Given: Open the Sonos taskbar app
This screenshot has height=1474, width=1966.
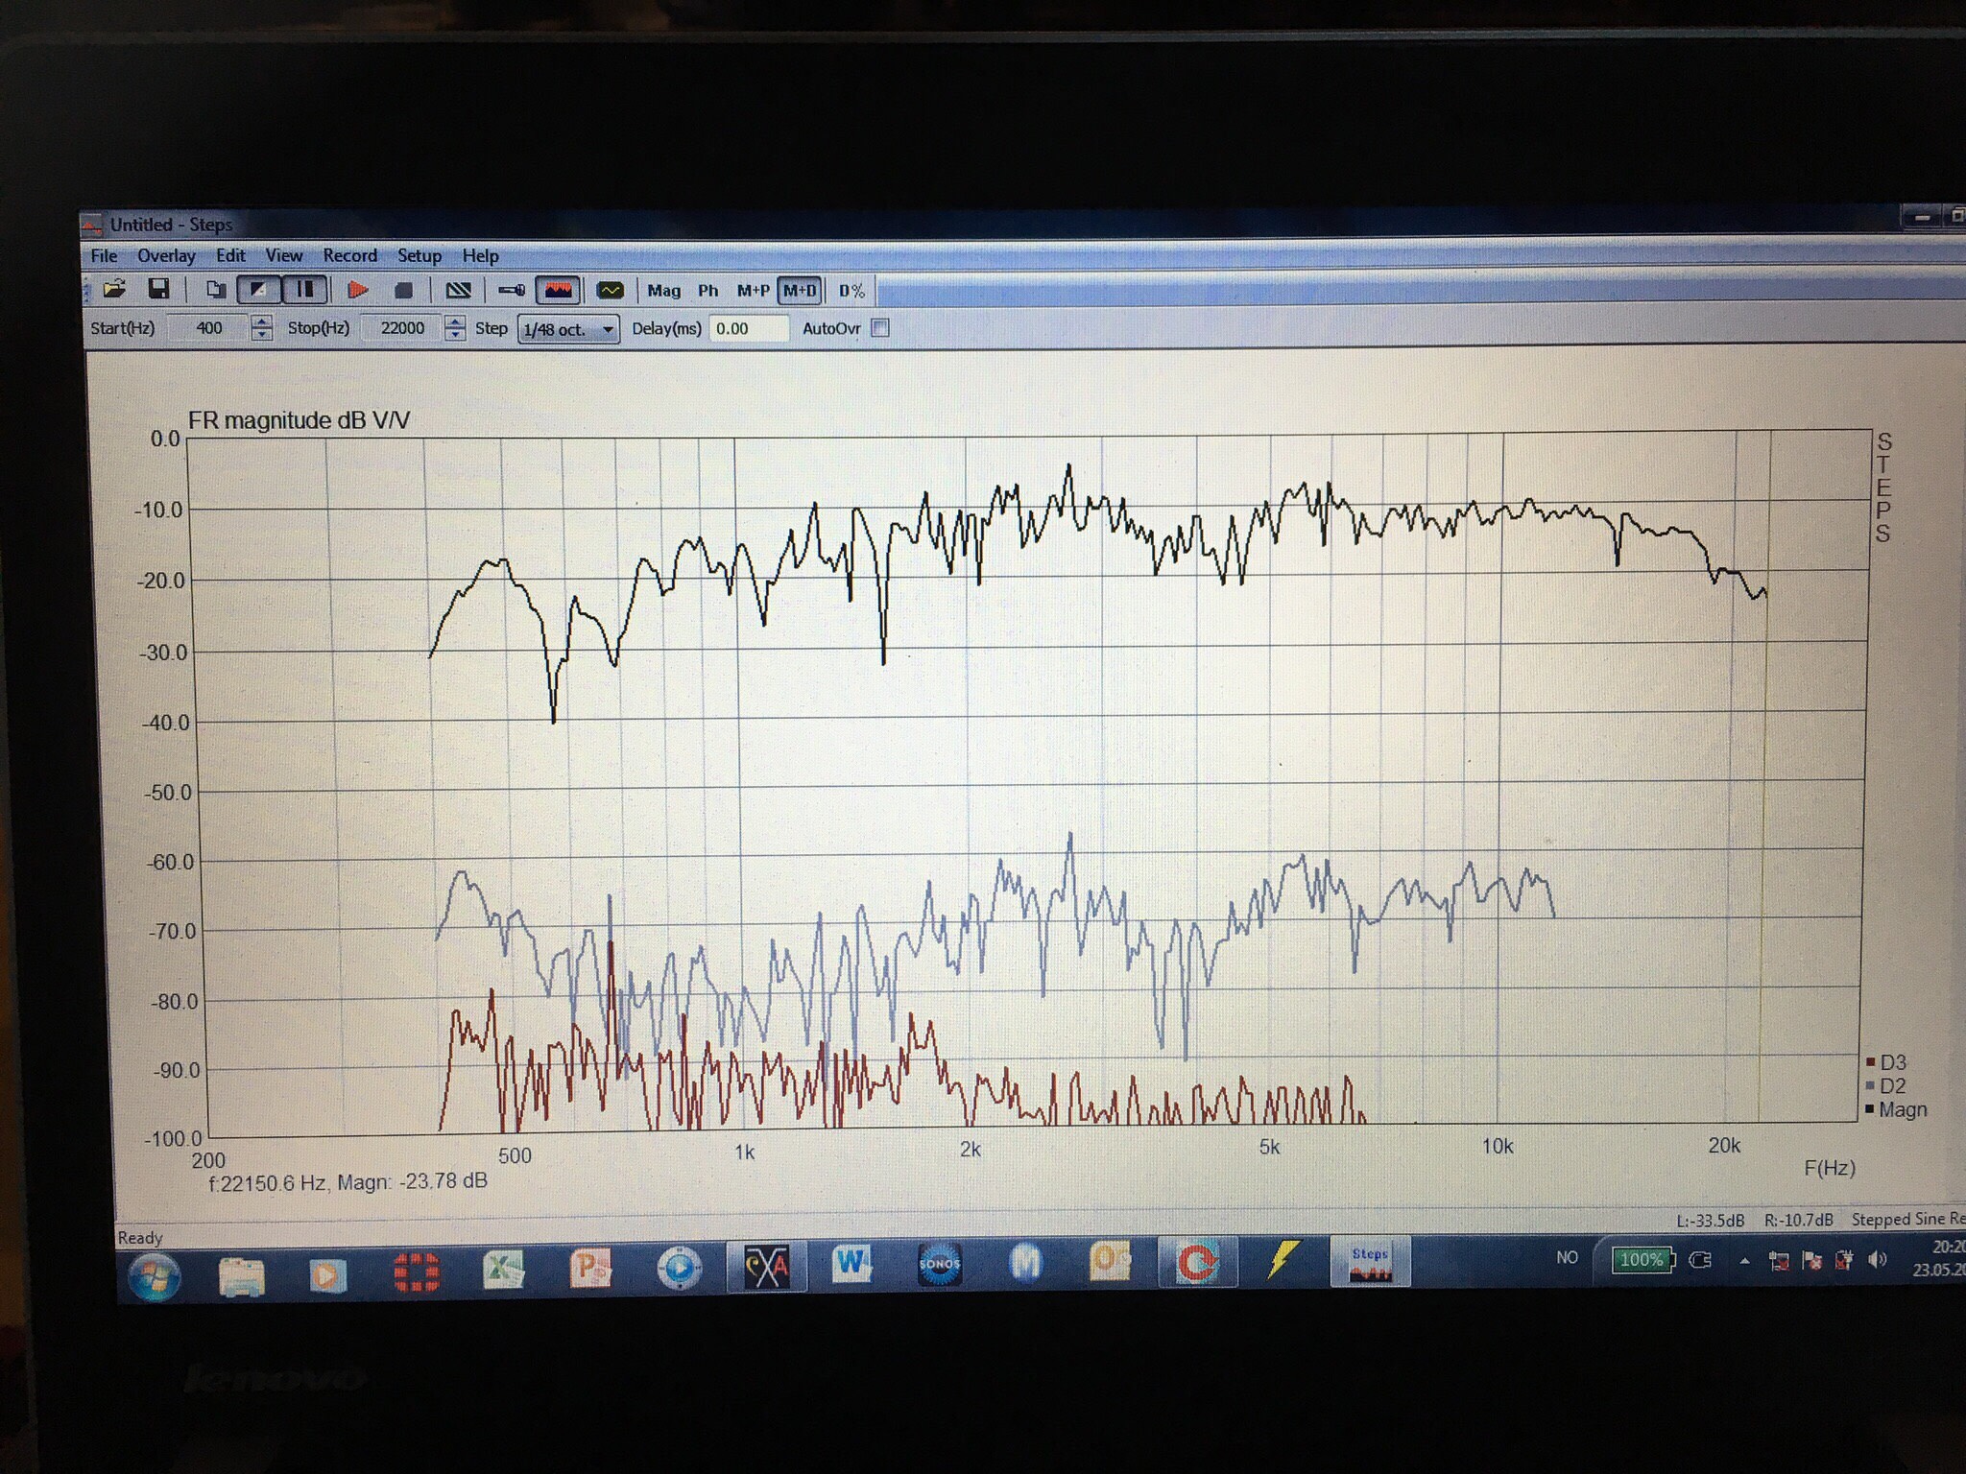Looking at the screenshot, I should [939, 1264].
